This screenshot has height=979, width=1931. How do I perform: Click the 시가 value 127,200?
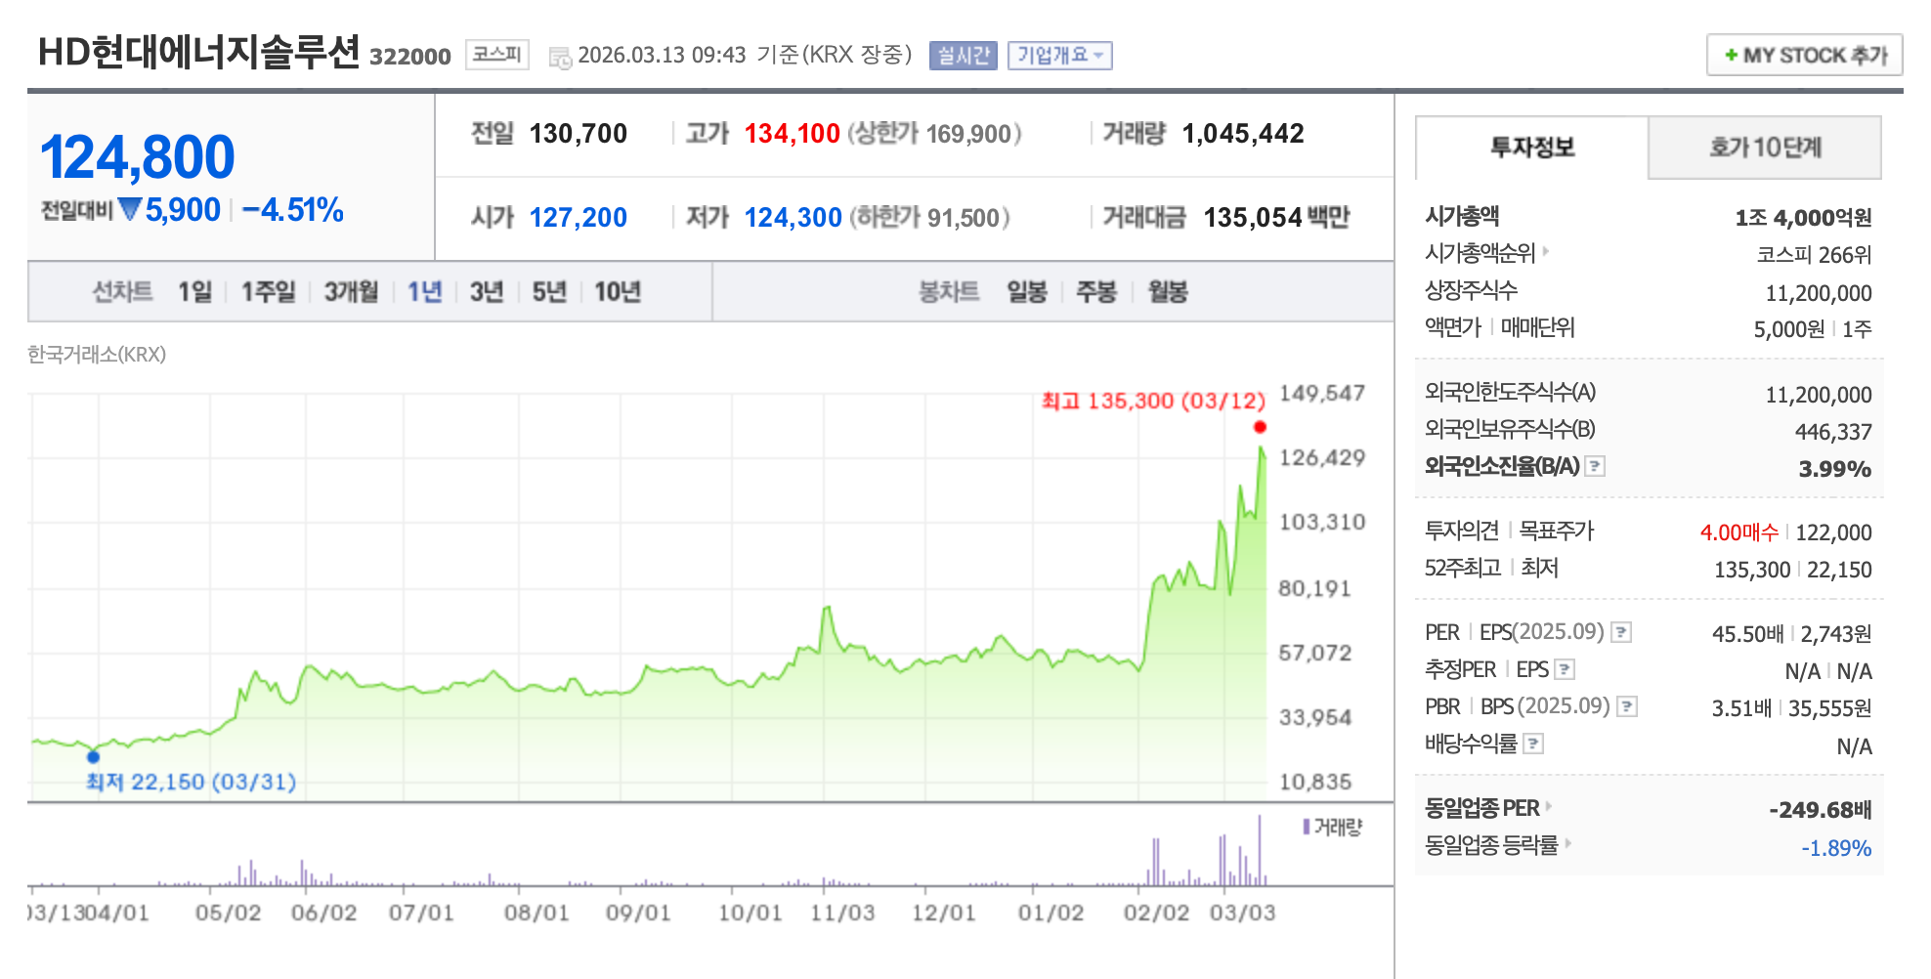(x=579, y=218)
